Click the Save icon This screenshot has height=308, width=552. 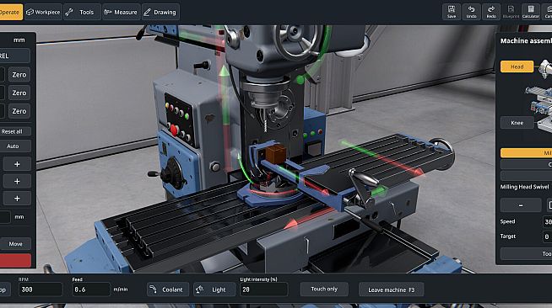coord(452,12)
